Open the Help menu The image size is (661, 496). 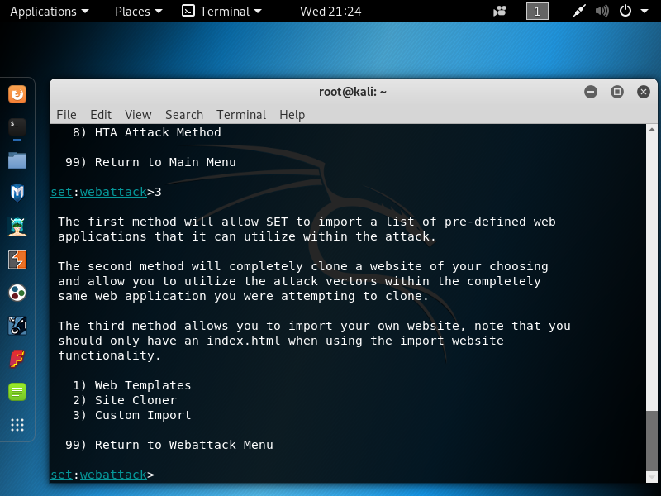pyautogui.click(x=292, y=115)
